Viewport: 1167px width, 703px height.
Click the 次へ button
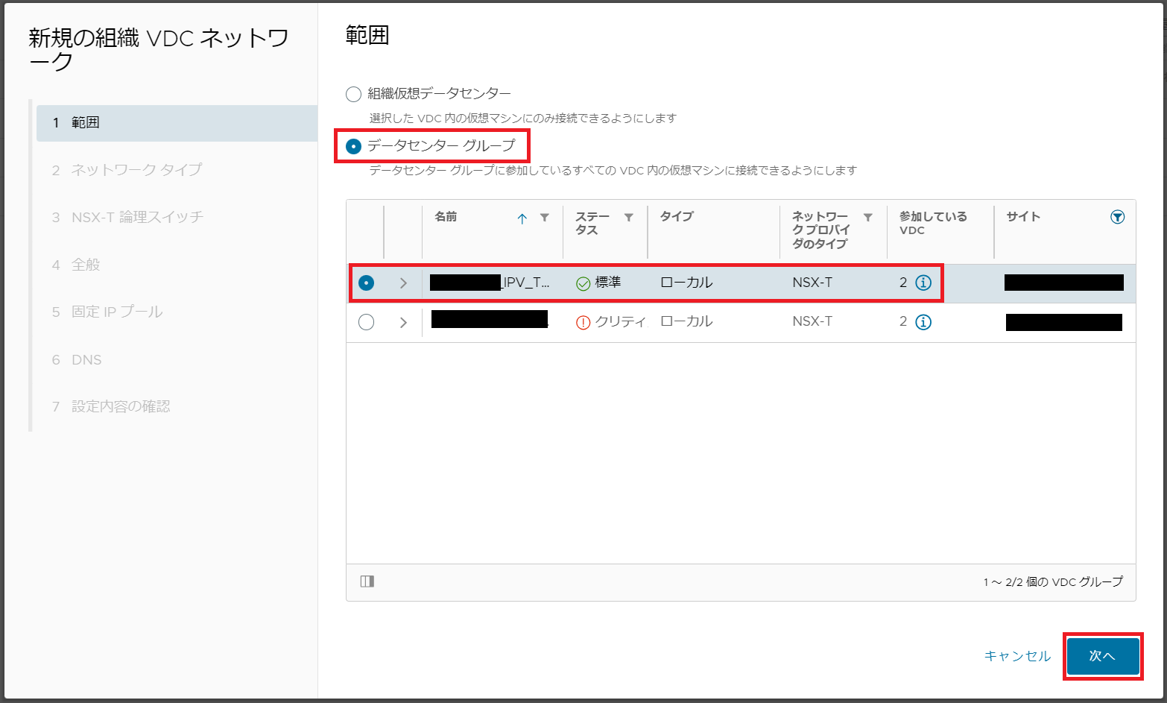(1103, 656)
